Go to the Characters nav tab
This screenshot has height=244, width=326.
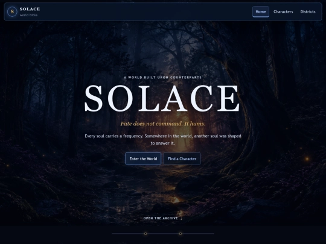(x=283, y=11)
